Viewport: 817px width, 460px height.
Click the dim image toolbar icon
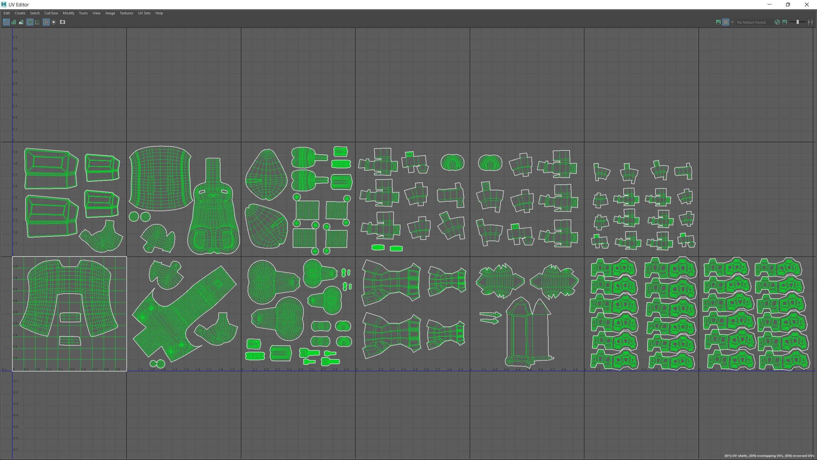785,22
